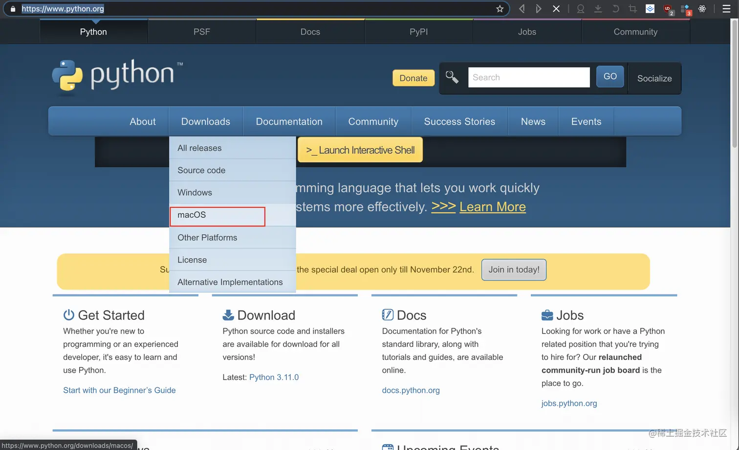The height and width of the screenshot is (450, 739).
Task: Go forward using the browser forward arrow
Action: (x=538, y=9)
